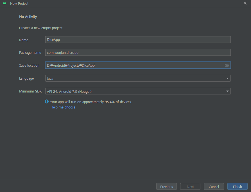Click the "Package name" label text

[x=30, y=53]
